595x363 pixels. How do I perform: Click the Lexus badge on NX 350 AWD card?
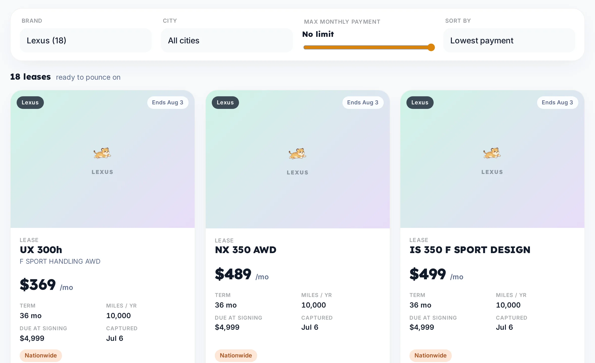pyautogui.click(x=225, y=103)
